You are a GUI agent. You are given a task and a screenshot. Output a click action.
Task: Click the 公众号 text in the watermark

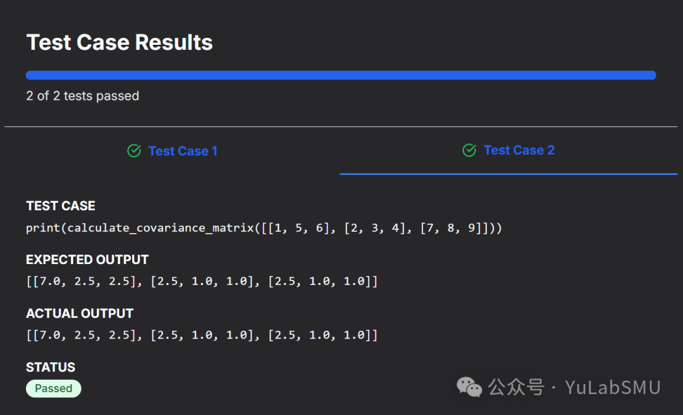516,387
